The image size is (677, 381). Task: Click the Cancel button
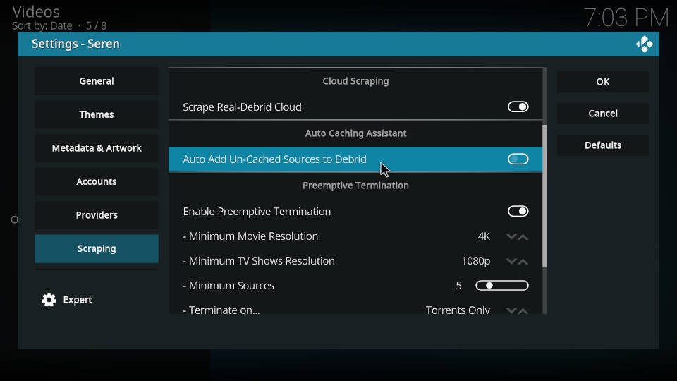click(603, 114)
